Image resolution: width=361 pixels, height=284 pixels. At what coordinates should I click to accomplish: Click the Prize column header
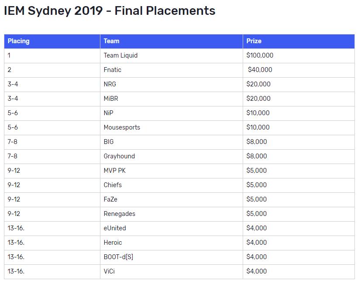(299, 41)
